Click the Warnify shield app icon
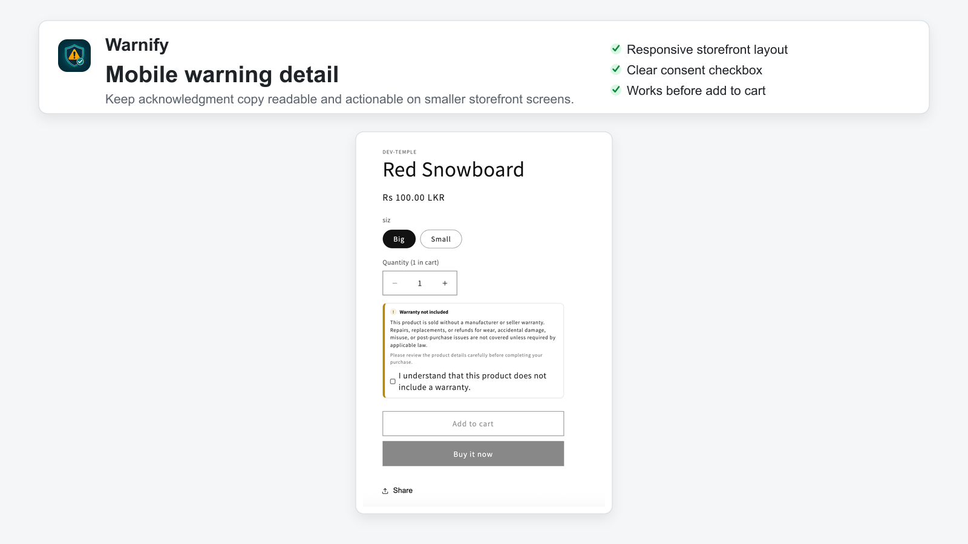Image resolution: width=968 pixels, height=544 pixels. click(x=74, y=56)
